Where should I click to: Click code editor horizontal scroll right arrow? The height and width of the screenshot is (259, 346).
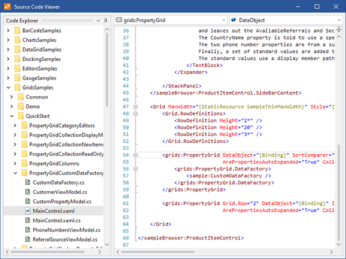pos(331,252)
